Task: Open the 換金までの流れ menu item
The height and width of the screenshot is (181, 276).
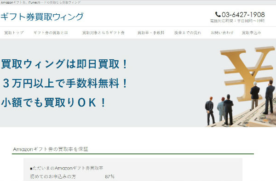Action: (x=188, y=33)
